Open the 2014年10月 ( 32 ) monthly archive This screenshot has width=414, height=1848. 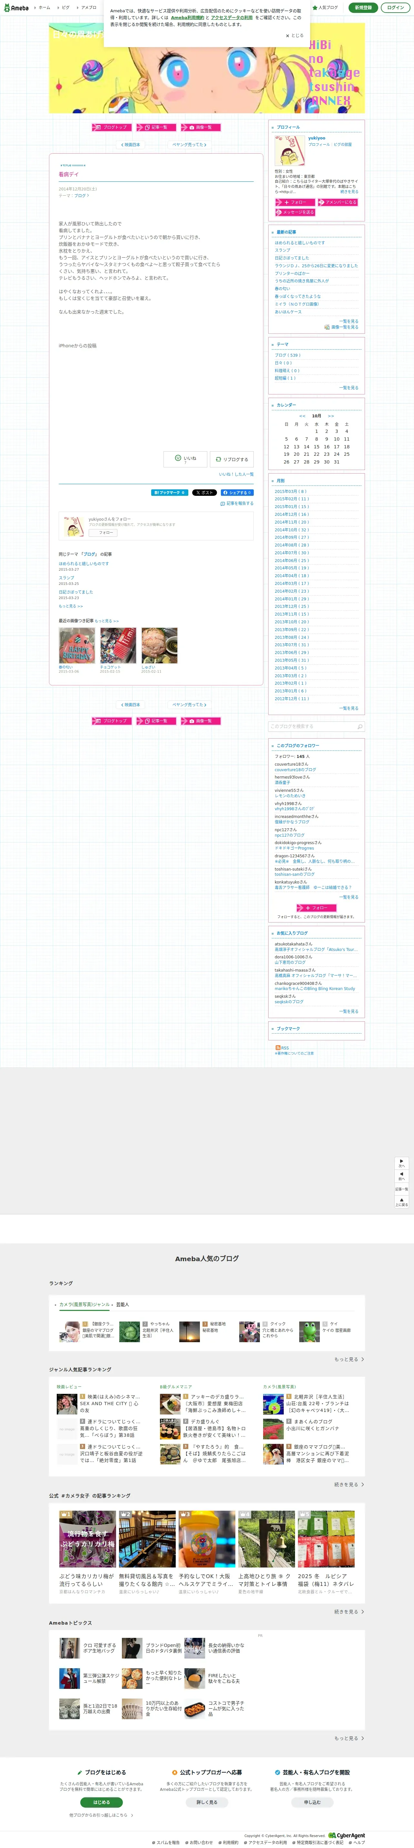(291, 529)
